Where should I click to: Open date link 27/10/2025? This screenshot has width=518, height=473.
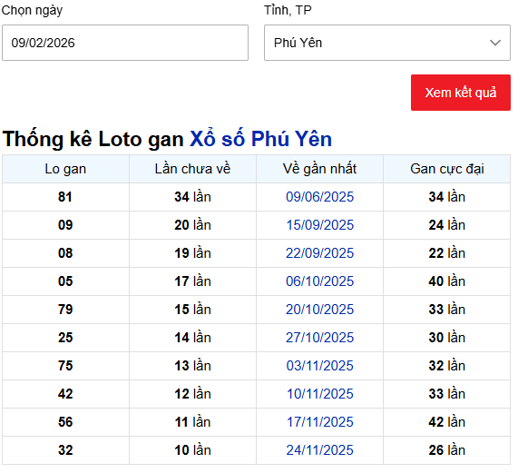click(x=320, y=338)
